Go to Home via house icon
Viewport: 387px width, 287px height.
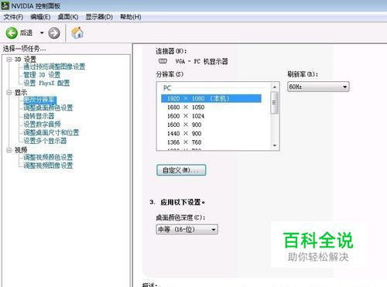(77, 32)
